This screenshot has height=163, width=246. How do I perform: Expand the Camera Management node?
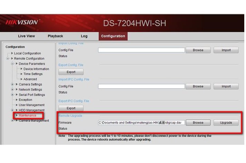12,120
